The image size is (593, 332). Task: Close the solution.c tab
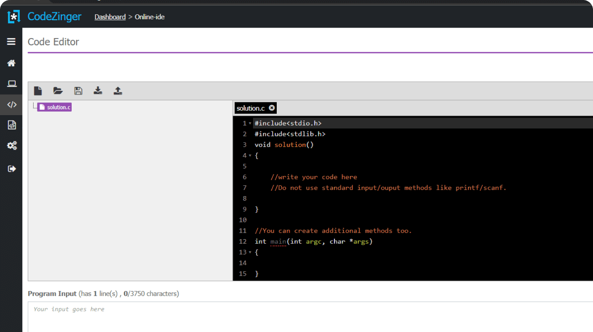point(272,108)
